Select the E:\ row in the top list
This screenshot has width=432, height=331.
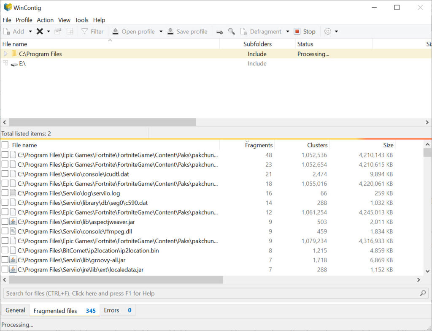[216, 64]
